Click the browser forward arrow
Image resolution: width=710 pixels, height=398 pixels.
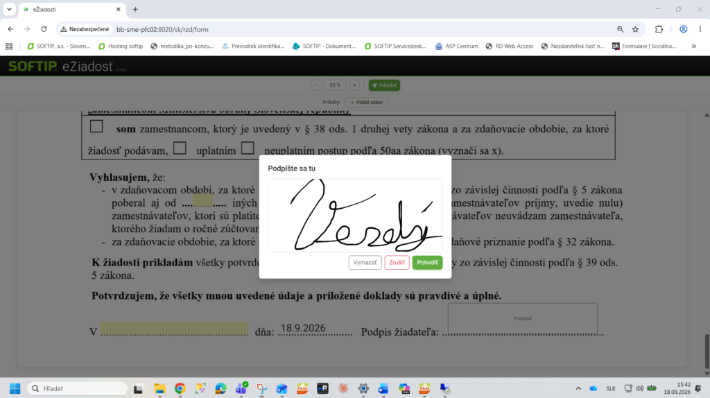(x=27, y=29)
